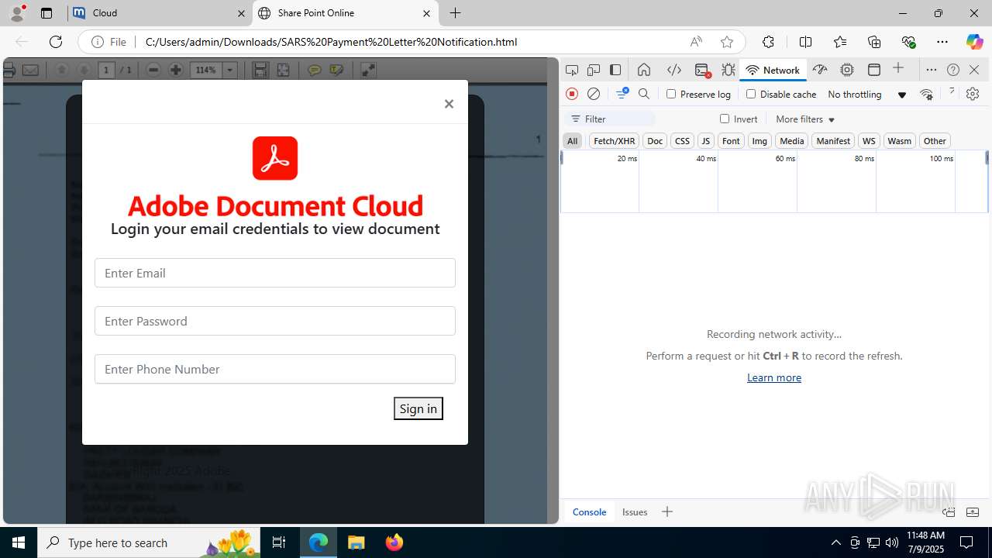This screenshot has width=992, height=558.
Task: Open network search magnifier icon
Action: click(x=644, y=94)
